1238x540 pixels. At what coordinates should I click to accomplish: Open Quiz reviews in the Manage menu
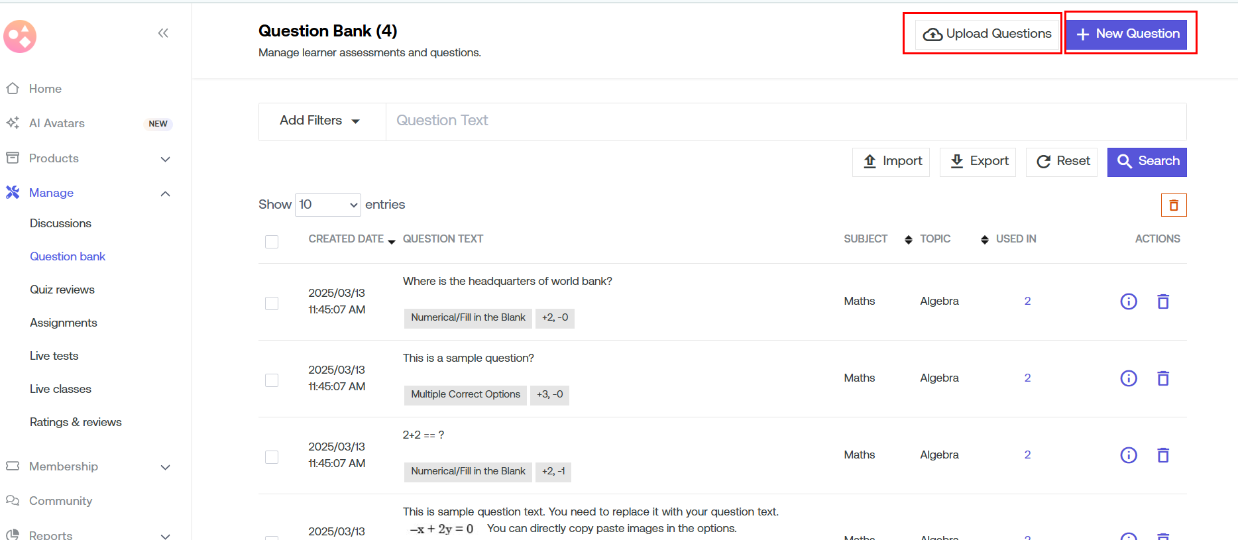point(62,290)
